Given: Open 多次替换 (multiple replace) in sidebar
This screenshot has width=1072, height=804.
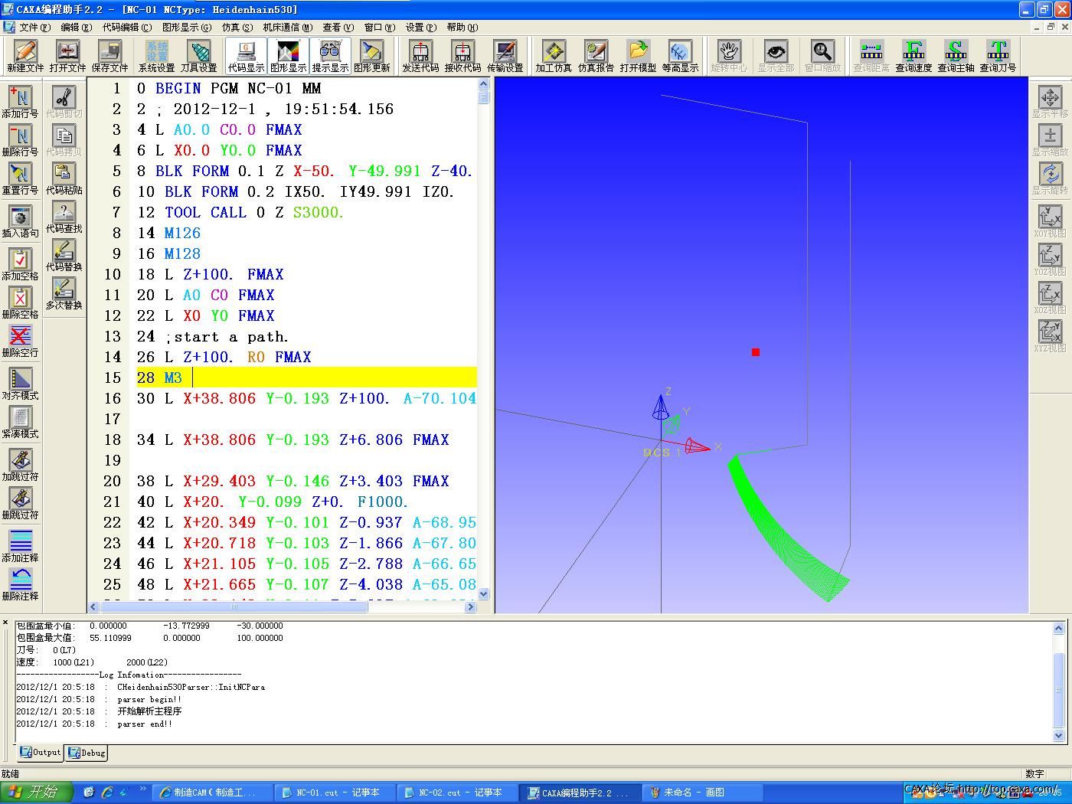Looking at the screenshot, I should [64, 293].
